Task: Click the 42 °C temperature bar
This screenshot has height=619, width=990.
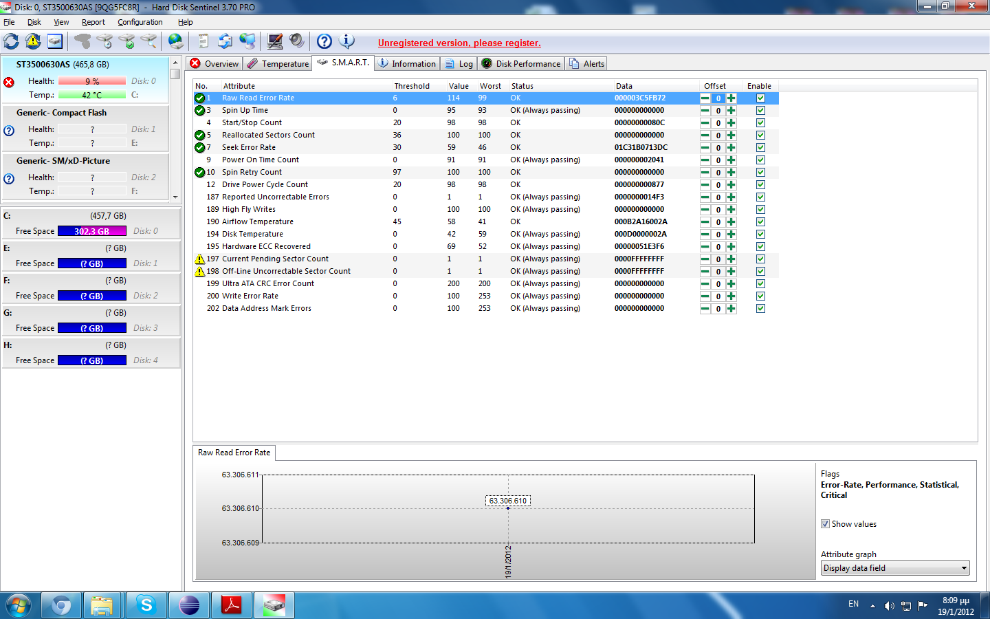Action: (x=92, y=95)
